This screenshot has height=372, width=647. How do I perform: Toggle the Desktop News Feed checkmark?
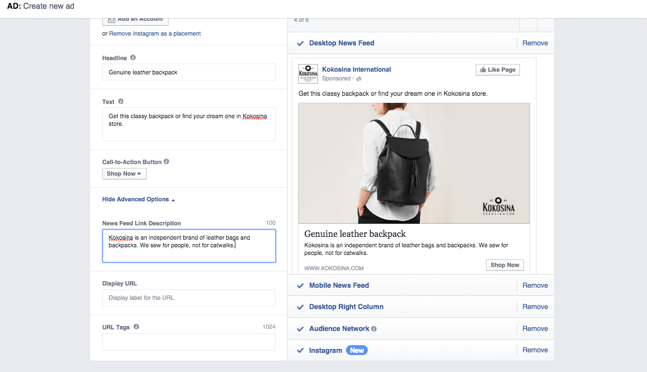(x=301, y=43)
